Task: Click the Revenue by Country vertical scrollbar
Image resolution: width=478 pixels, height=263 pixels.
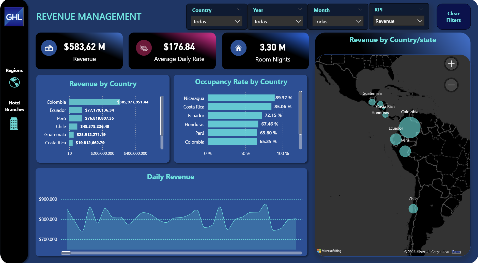Action: (x=162, y=116)
